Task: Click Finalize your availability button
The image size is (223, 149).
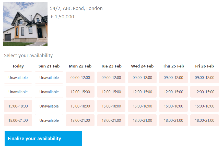Action: pos(43,138)
